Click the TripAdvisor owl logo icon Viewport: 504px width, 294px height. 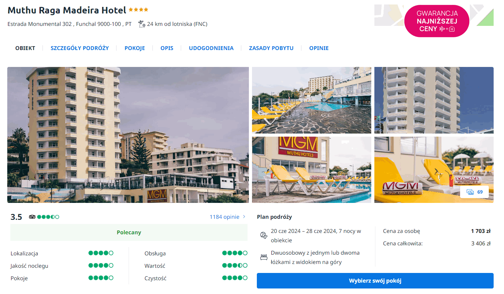click(x=32, y=217)
